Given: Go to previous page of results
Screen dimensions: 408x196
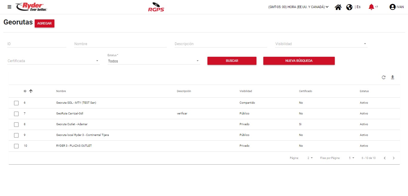Looking at the screenshot, I should (385, 158).
